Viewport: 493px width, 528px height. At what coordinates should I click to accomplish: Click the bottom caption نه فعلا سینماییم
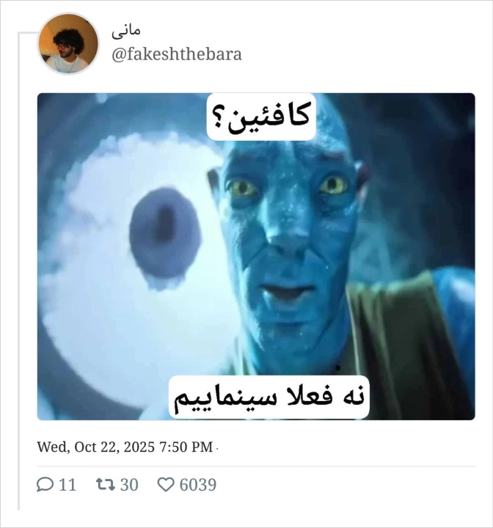coord(269,397)
